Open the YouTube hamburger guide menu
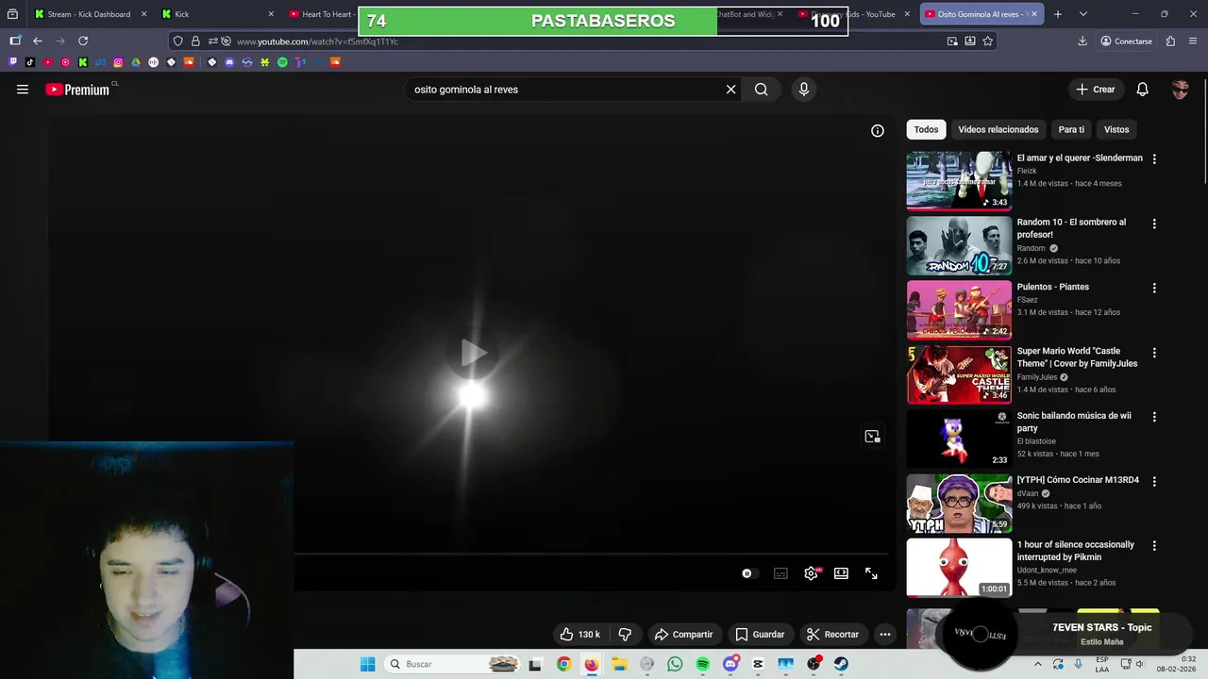1208x679 pixels. click(23, 90)
